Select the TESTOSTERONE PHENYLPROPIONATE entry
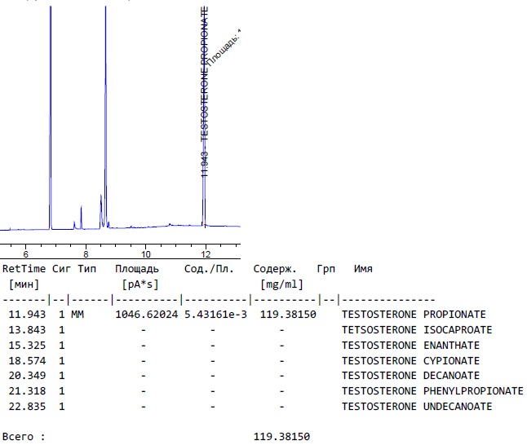Viewport: 527px width, 445px height. coord(432,391)
